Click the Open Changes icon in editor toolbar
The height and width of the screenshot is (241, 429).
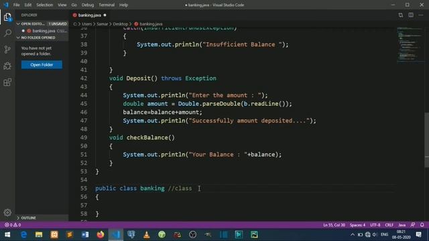pos(401,15)
